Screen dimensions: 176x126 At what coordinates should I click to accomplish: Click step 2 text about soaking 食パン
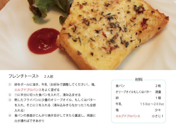coord(48,95)
